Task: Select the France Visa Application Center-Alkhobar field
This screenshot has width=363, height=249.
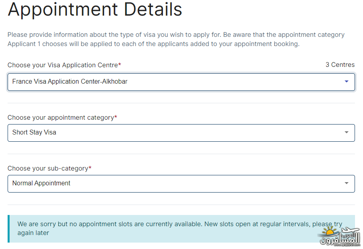Action: 181,82
